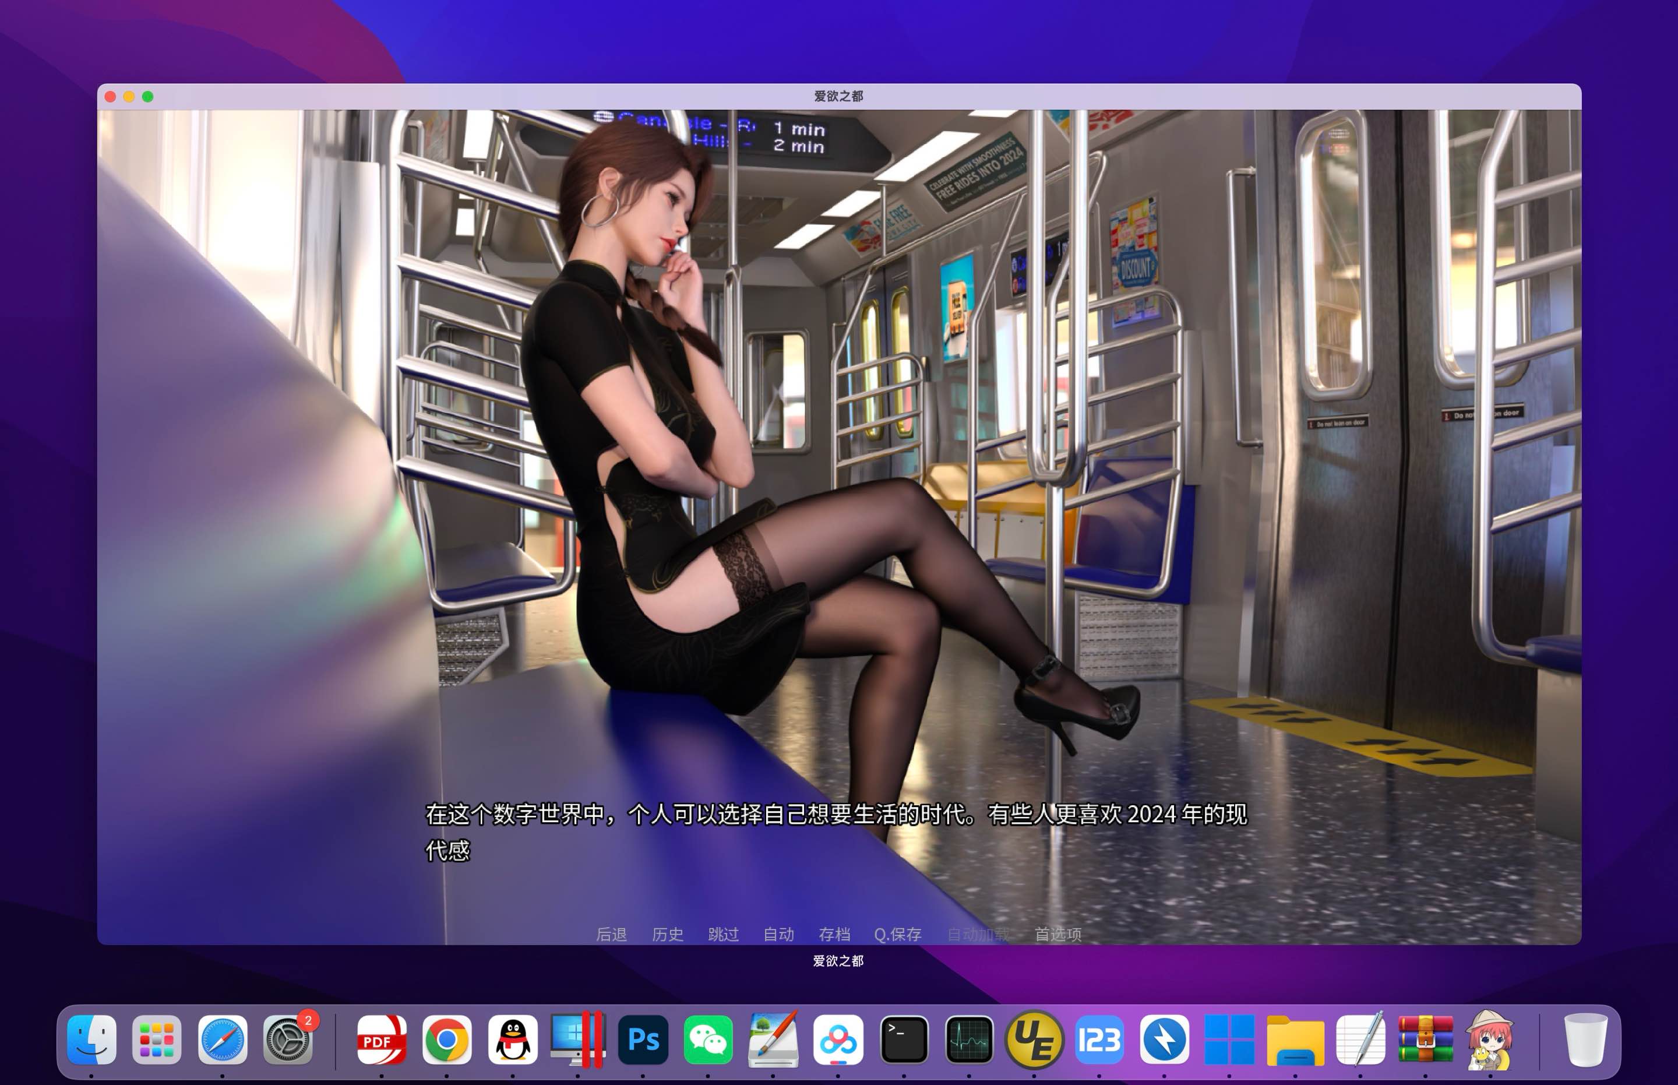Open the 存档 save menu
This screenshot has height=1085, width=1678.
tap(834, 934)
